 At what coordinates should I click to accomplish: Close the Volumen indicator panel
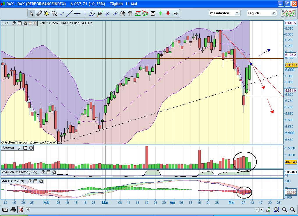tap(31, 148)
